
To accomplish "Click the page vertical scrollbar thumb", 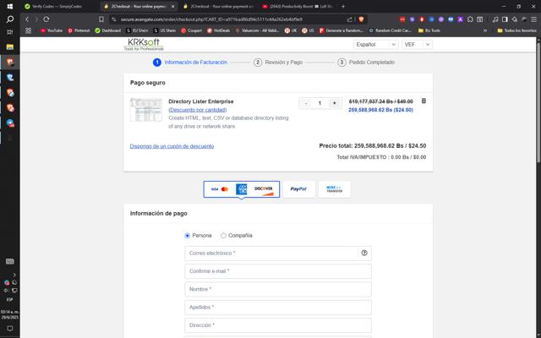I will 538,101.
